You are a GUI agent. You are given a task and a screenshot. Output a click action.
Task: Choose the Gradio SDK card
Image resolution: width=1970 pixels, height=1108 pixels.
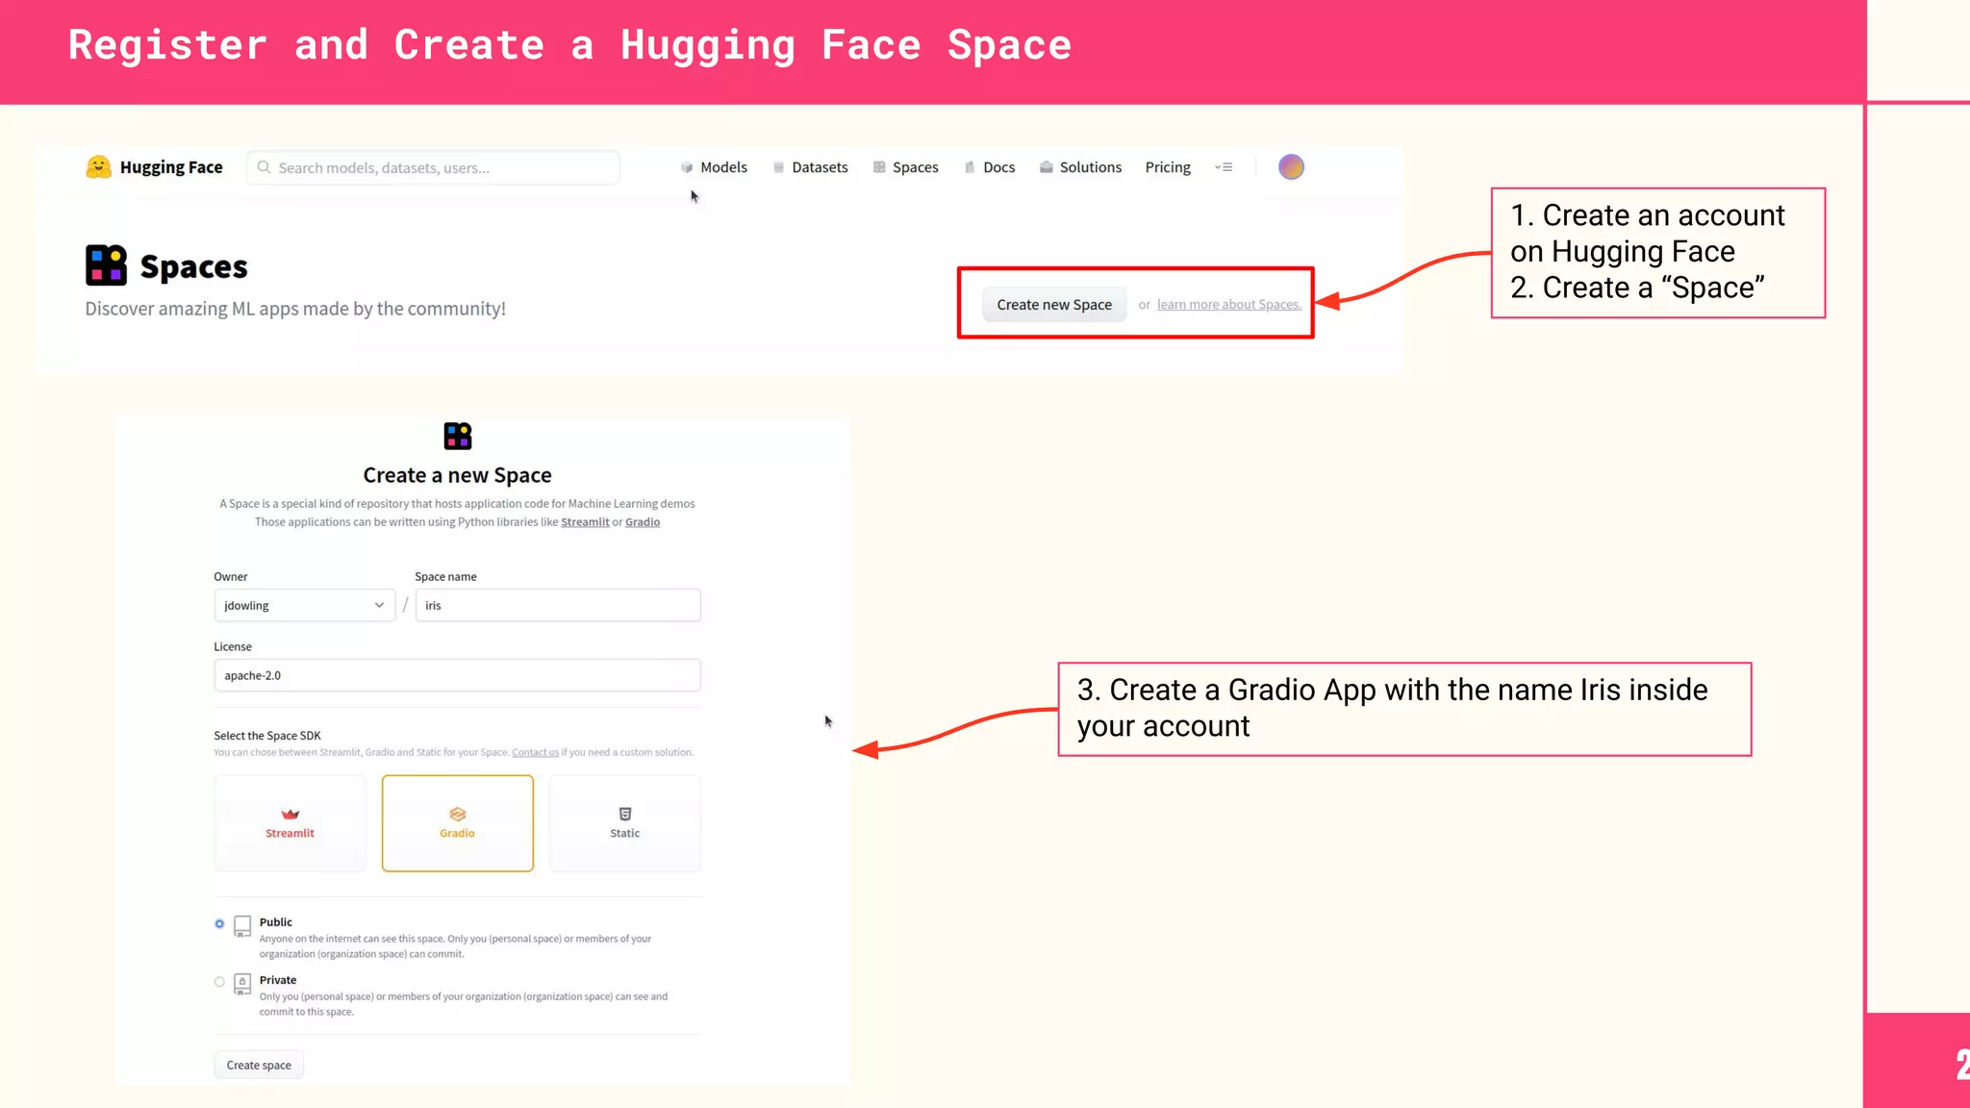pyautogui.click(x=458, y=823)
